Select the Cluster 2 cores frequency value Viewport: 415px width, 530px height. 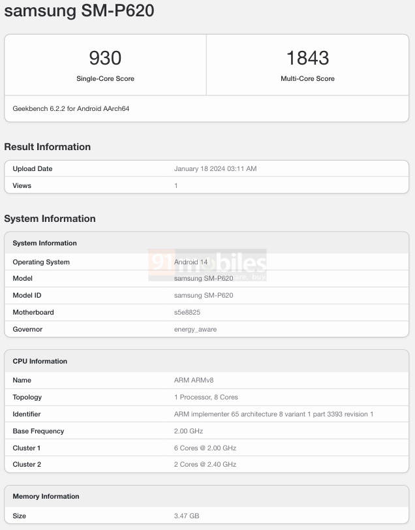(205, 465)
